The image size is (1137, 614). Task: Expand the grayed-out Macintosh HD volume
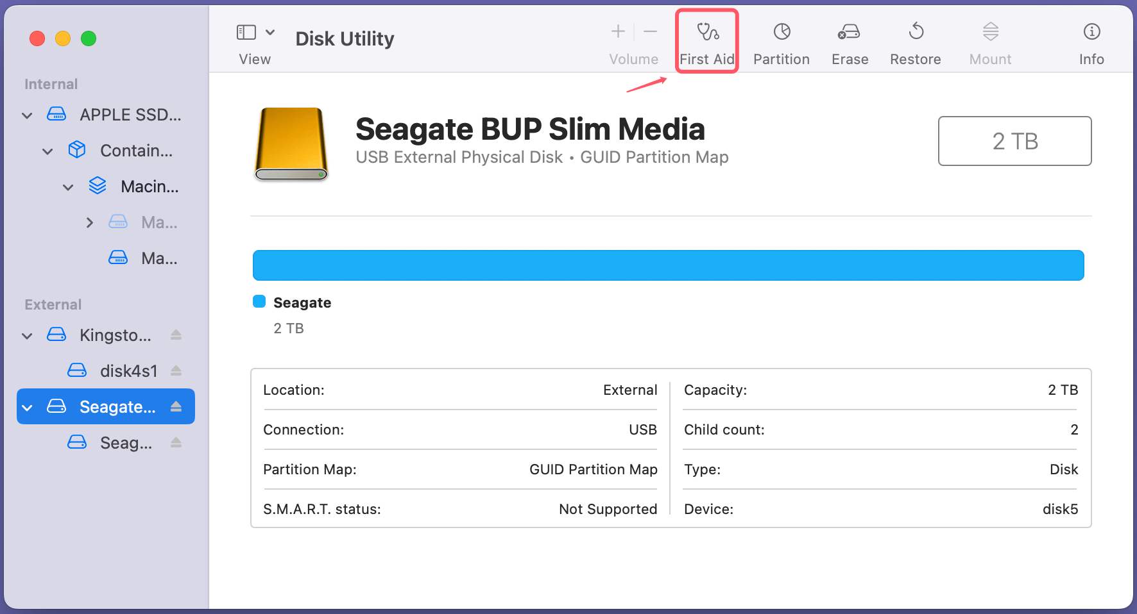click(x=89, y=222)
